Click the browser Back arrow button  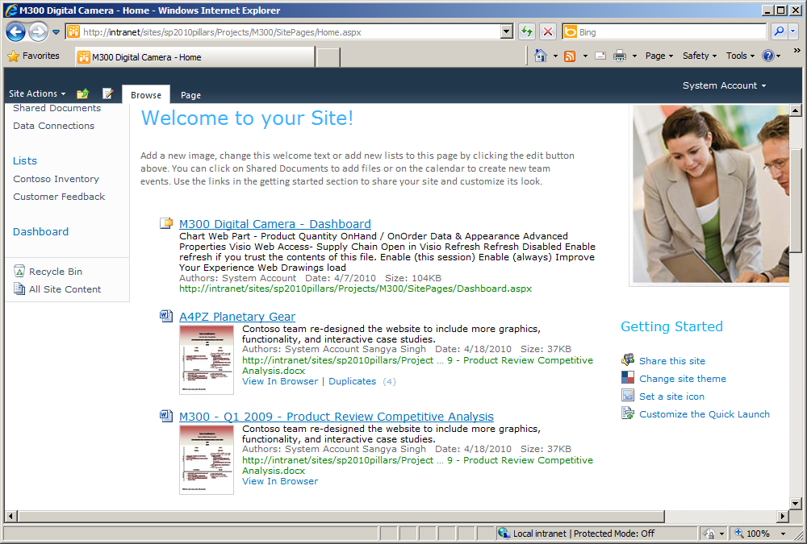tap(15, 32)
